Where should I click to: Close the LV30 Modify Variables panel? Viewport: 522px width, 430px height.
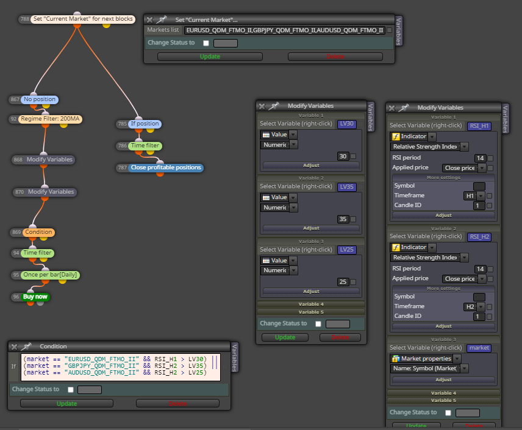point(262,107)
